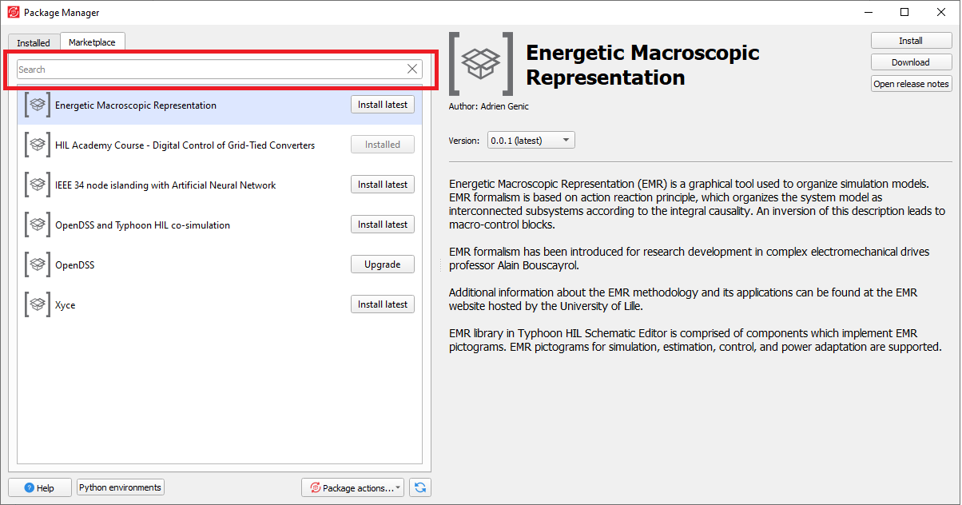Click the Download button

pos(911,62)
